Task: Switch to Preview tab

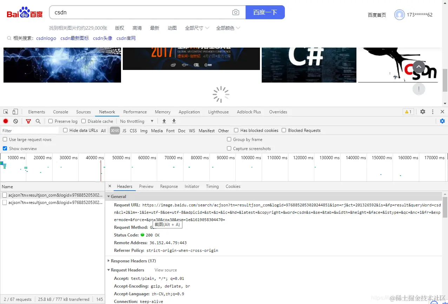Action: pos(146,186)
